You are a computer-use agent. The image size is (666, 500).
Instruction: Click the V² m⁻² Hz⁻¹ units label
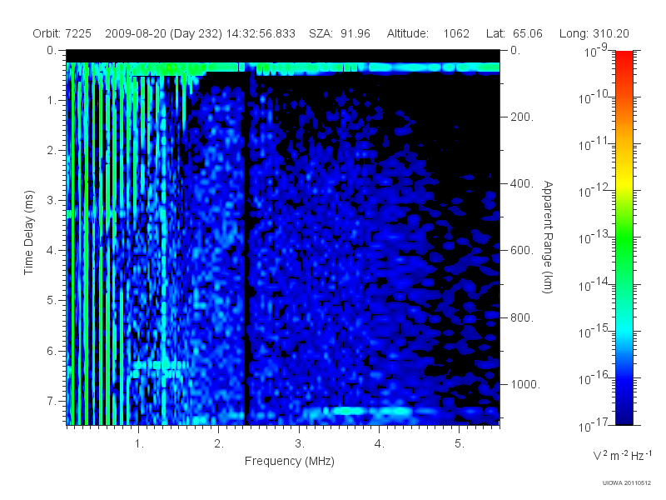(x=622, y=455)
